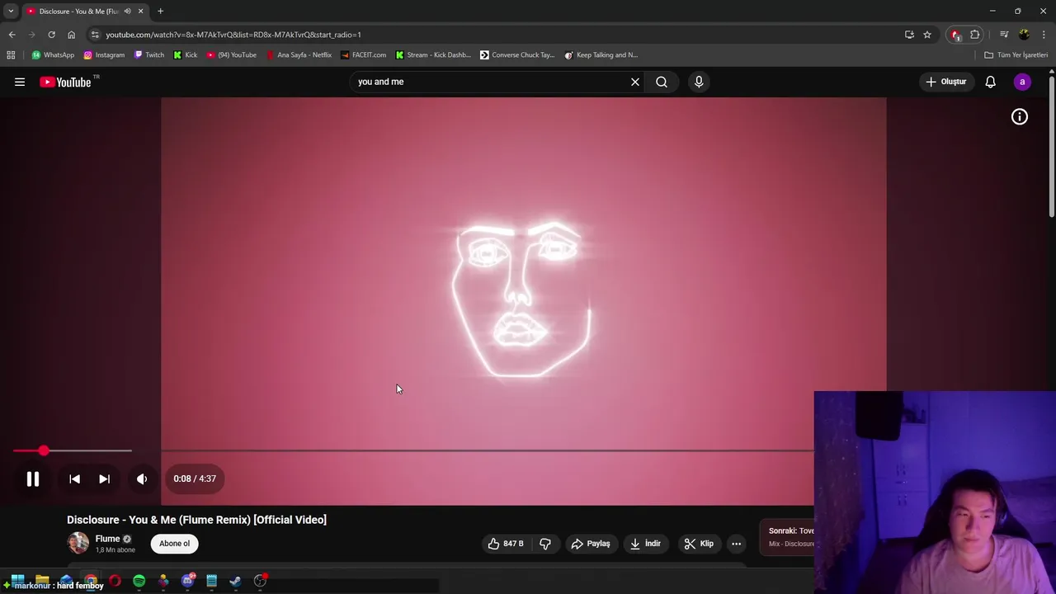Click the magnifier search button

point(662,82)
